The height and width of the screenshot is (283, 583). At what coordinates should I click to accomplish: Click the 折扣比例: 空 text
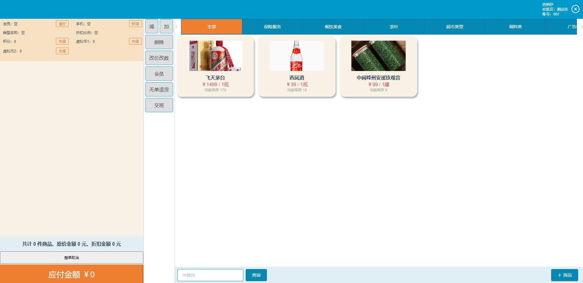click(87, 32)
